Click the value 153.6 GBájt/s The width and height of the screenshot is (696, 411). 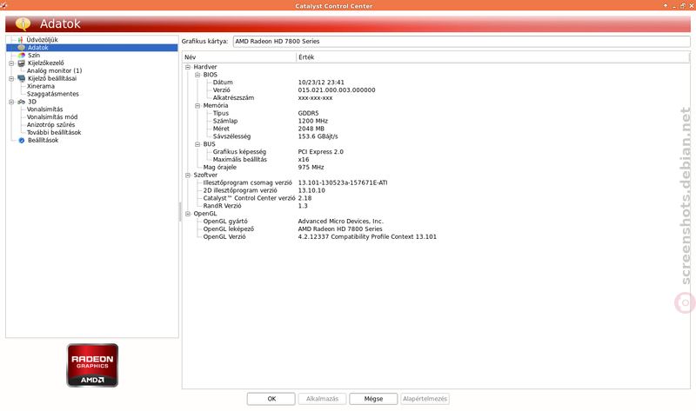[x=318, y=136]
